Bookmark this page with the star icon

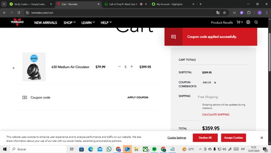point(224,13)
